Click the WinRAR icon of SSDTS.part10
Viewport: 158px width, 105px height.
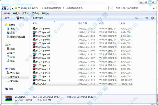(34, 62)
